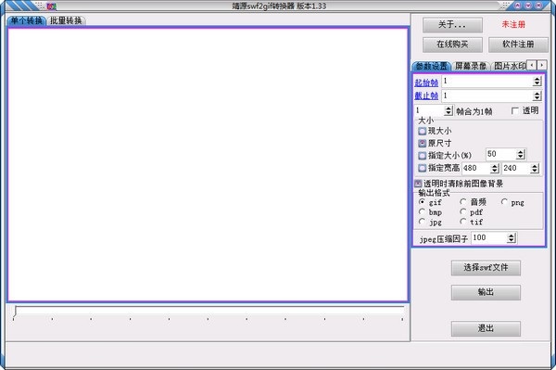Adjust the 截止帧 spinner arrows
Viewport: 556px width, 370px height.
tap(537, 96)
